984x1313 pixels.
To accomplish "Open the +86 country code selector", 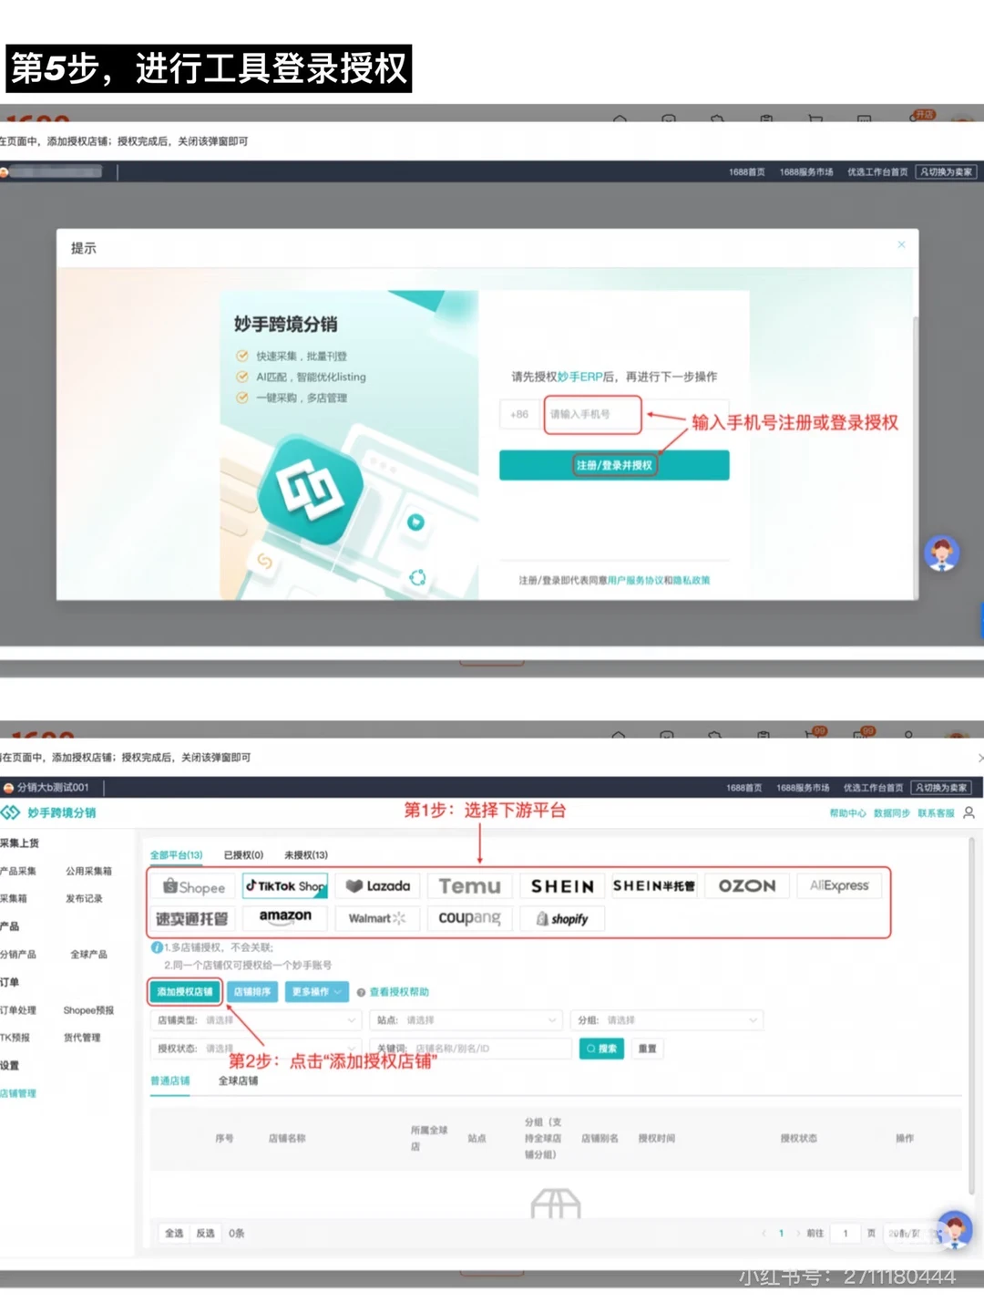I will [x=519, y=414].
